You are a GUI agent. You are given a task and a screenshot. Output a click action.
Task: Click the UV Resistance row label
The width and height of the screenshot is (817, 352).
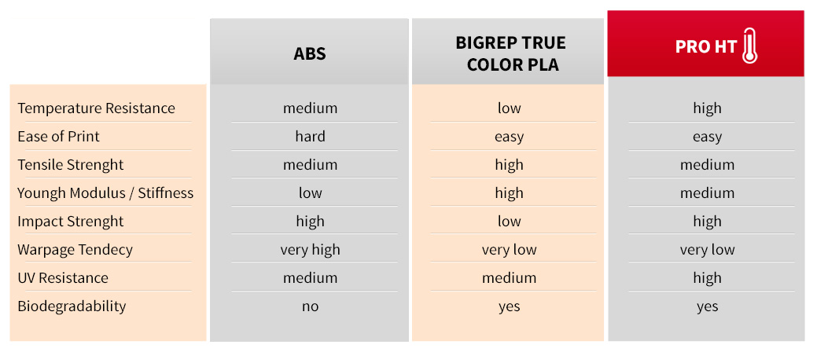(63, 278)
